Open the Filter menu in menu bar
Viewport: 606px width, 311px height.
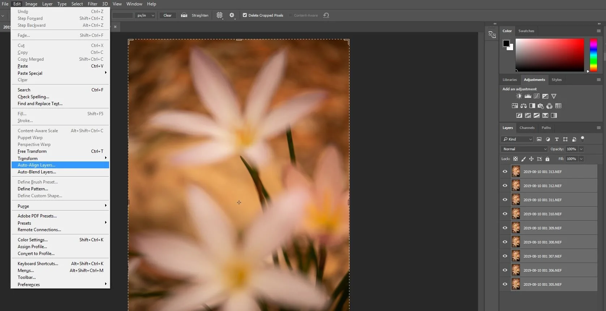pyautogui.click(x=93, y=4)
